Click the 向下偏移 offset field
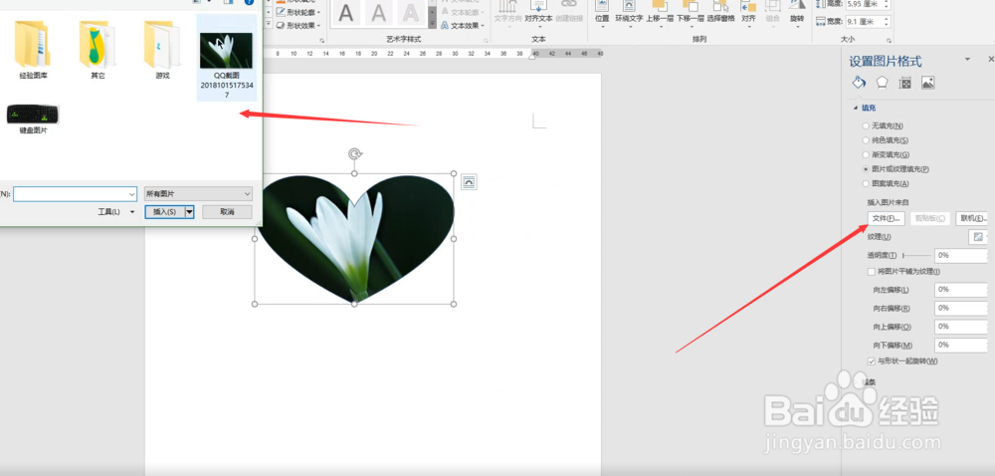 (961, 346)
